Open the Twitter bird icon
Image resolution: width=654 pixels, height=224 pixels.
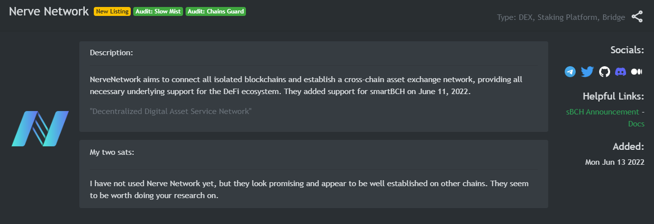[x=587, y=72]
